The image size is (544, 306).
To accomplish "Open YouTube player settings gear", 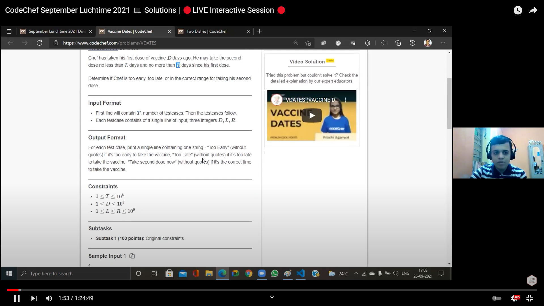I will tap(515, 298).
